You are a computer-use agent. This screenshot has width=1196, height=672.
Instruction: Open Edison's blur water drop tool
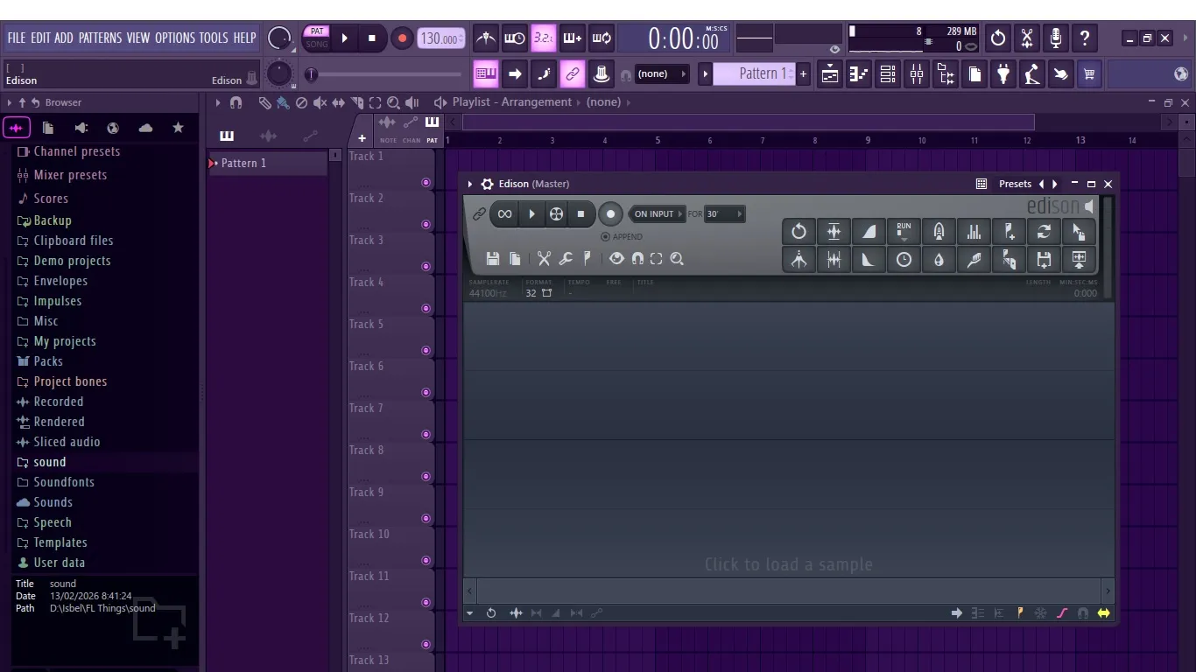(x=939, y=260)
